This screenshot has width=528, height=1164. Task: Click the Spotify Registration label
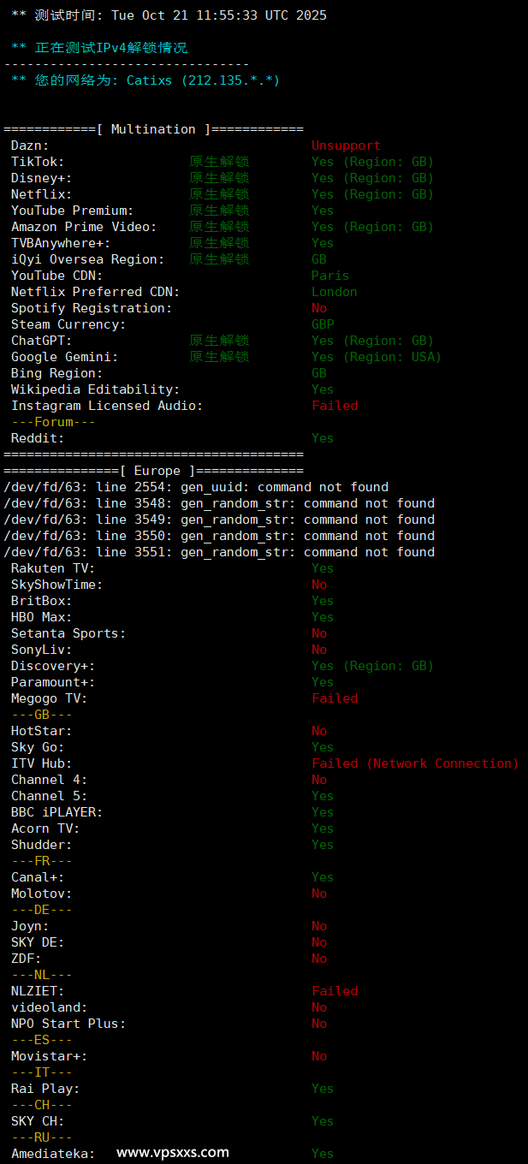(x=91, y=308)
